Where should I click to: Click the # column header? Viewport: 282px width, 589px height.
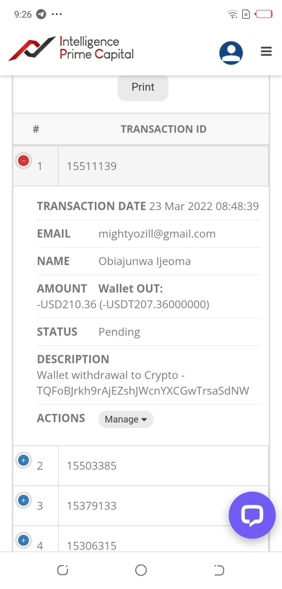pyautogui.click(x=36, y=129)
